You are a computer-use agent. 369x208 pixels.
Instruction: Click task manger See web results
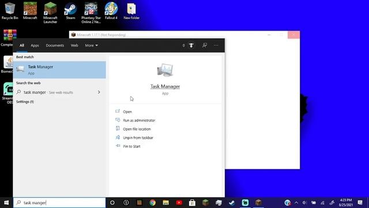pos(48,92)
